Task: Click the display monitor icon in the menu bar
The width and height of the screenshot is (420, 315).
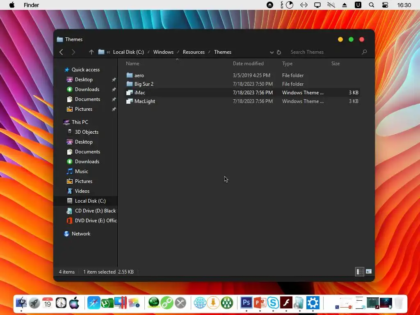Action: coord(317,5)
